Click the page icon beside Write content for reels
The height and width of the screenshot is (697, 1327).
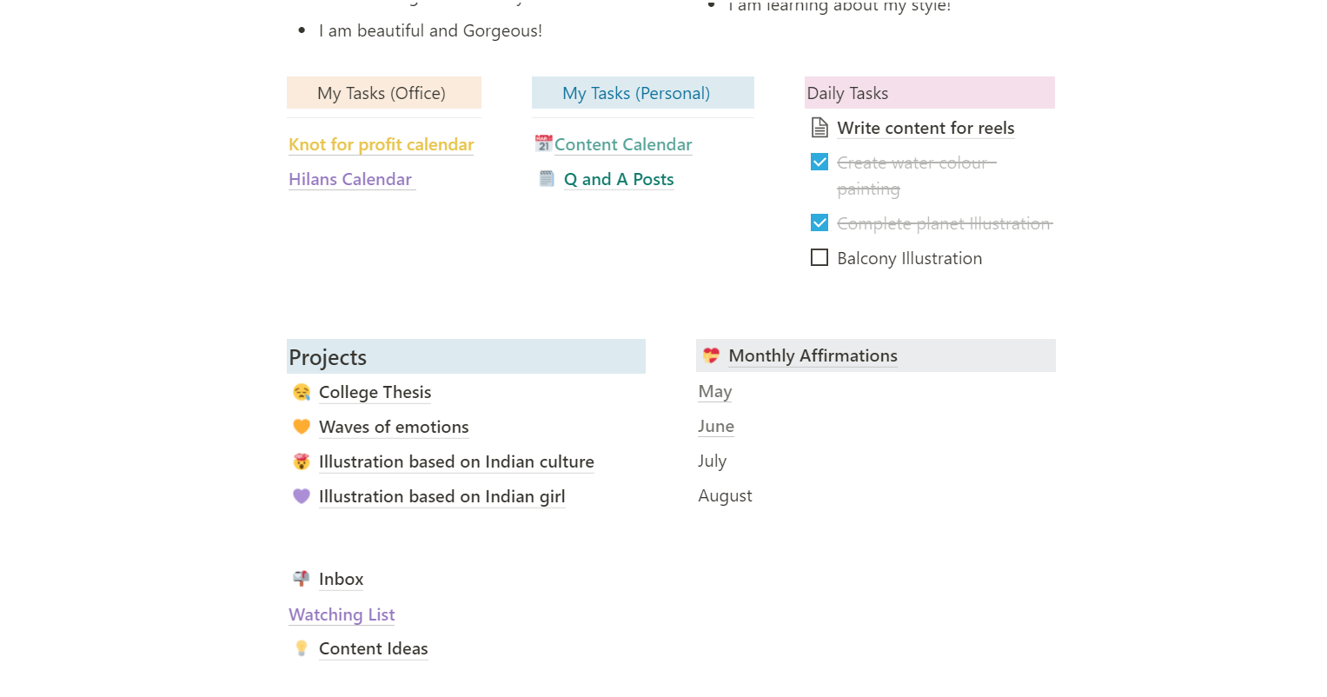coord(819,128)
